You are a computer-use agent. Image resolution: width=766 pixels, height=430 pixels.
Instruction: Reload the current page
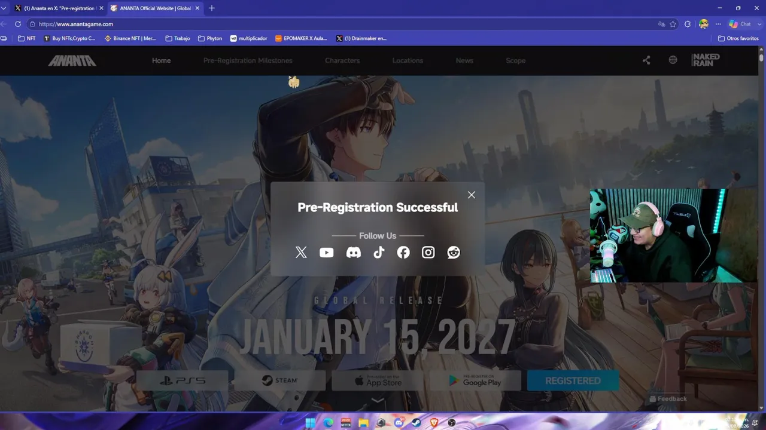(18, 24)
